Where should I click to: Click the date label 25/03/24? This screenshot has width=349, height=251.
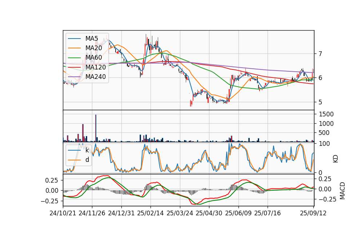[x=180, y=213]
